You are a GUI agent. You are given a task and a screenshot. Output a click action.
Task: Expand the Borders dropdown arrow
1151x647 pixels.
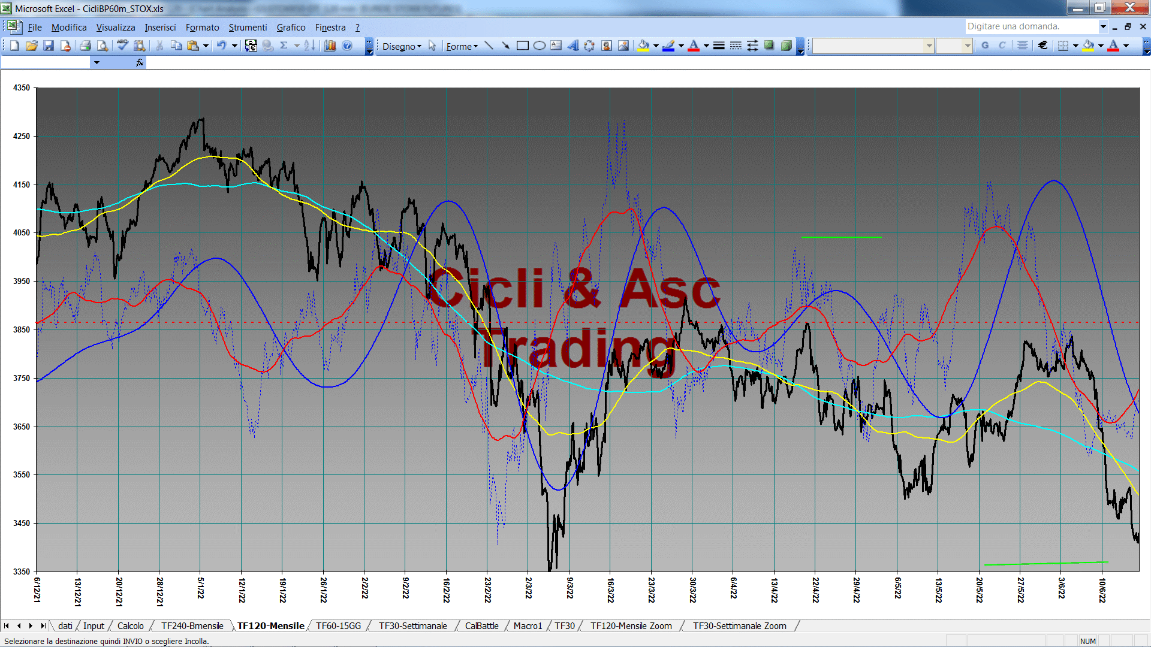(x=1075, y=46)
